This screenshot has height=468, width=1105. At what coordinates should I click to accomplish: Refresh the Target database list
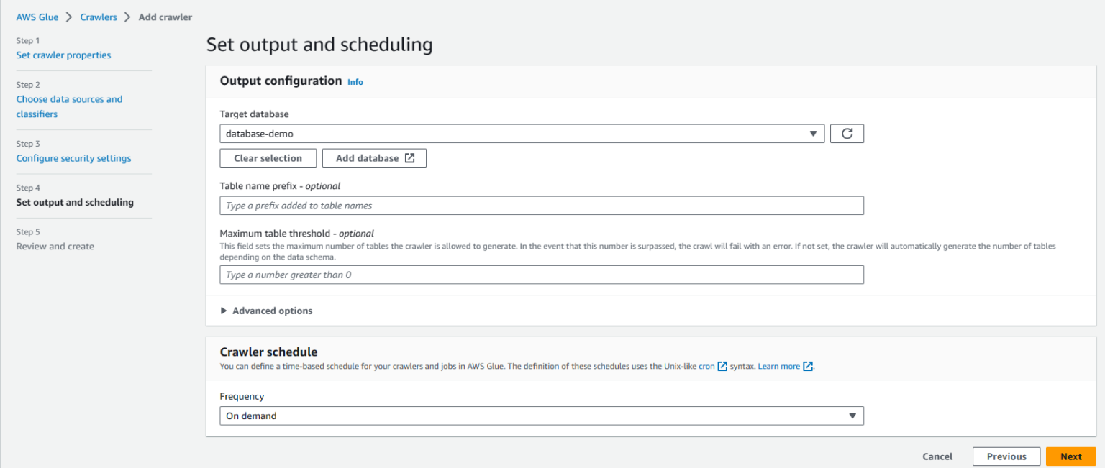coord(847,133)
